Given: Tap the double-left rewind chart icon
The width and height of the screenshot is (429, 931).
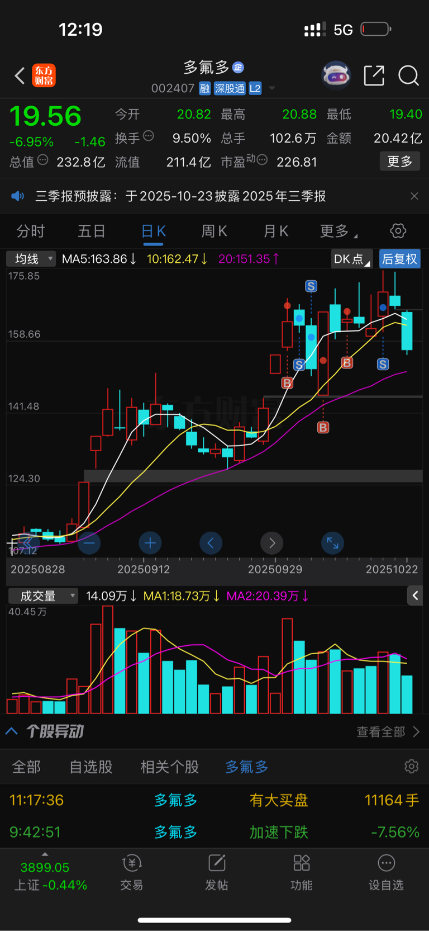Looking at the screenshot, I should coord(27,542).
